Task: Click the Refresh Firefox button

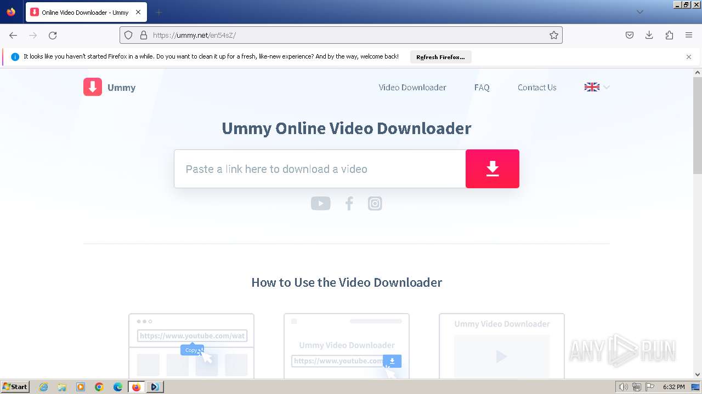Action: tap(440, 57)
